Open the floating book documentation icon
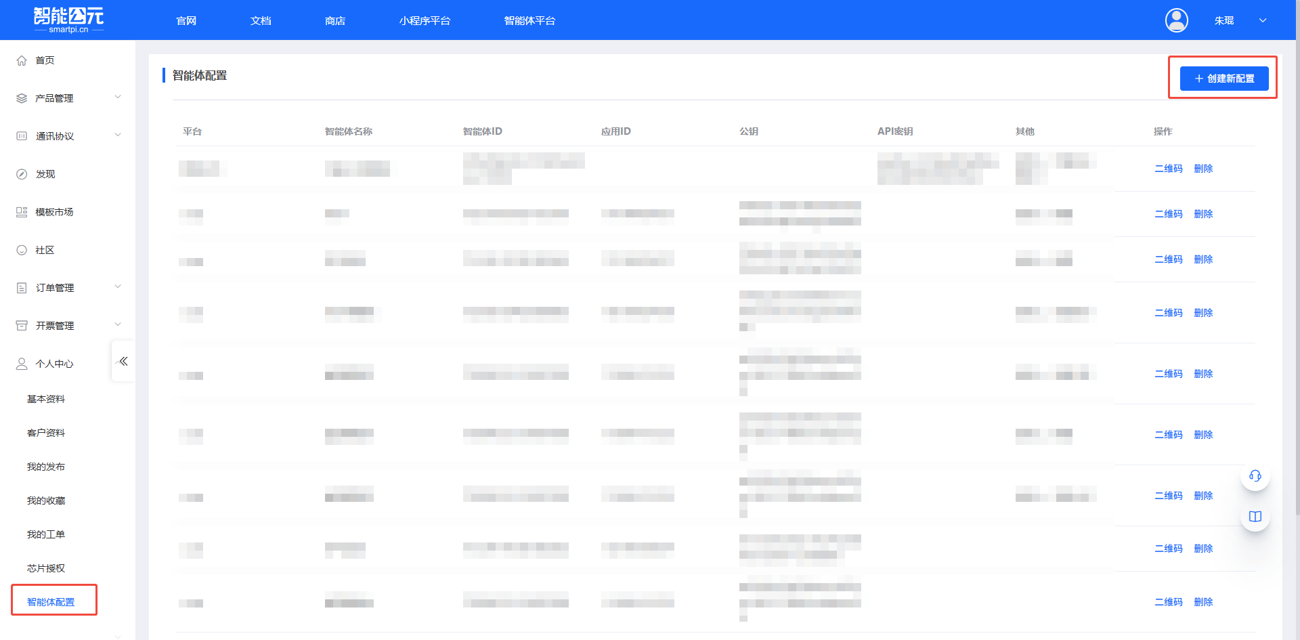 [x=1255, y=517]
